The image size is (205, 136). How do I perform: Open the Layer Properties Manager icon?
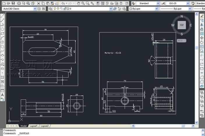pyautogui.click(x=50, y=9)
